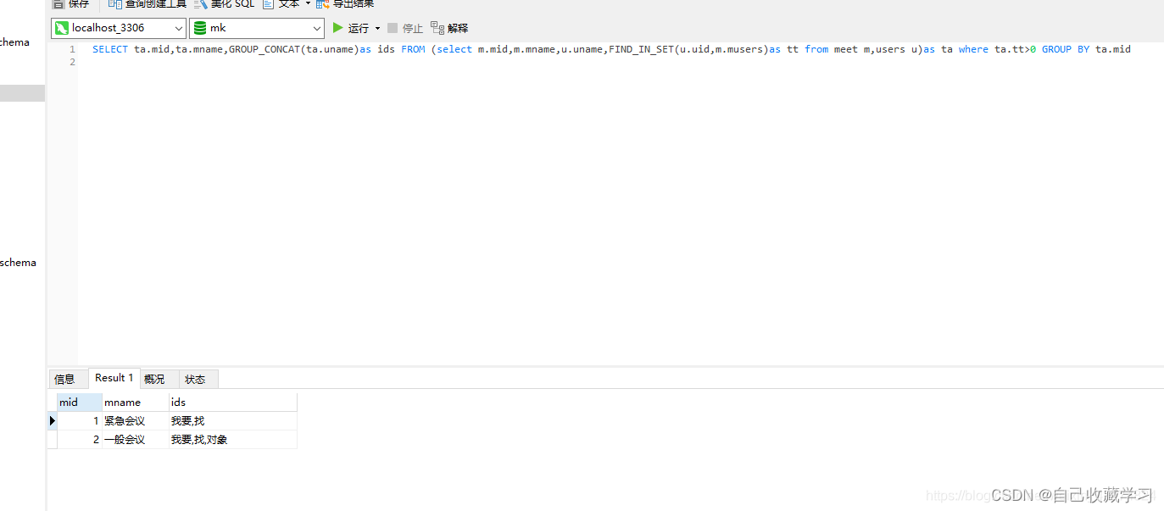Viewport: 1164px width, 511px height.
Task: Switch to the 信息 tab
Action: [67, 378]
